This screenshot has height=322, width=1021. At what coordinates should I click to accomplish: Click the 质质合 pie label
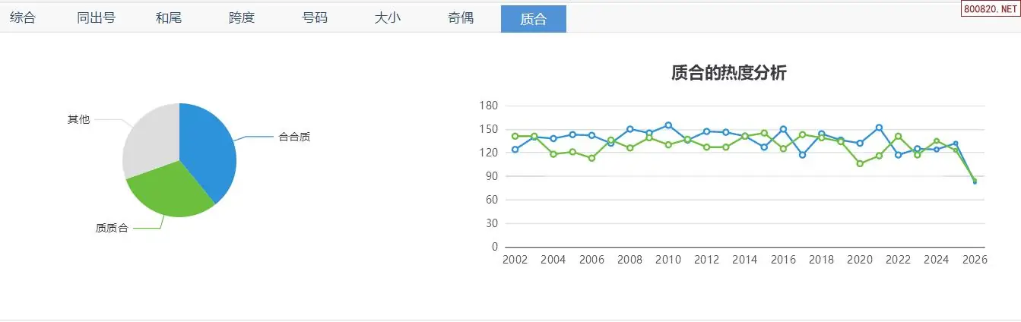(x=112, y=228)
